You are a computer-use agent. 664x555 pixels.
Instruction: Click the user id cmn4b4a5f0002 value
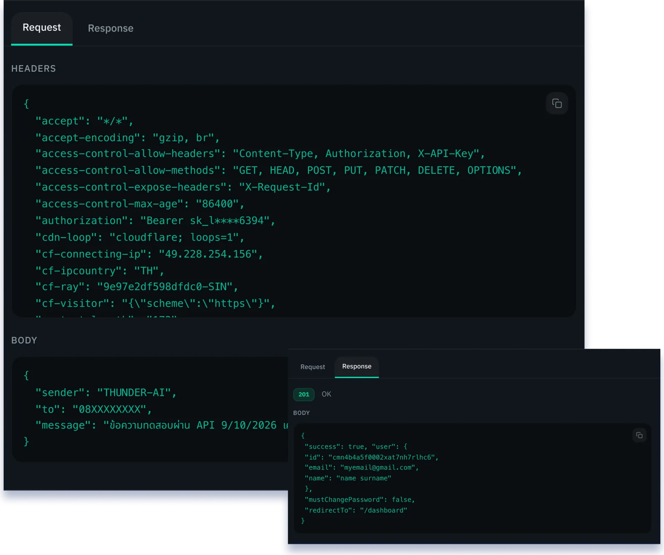pos(382,457)
